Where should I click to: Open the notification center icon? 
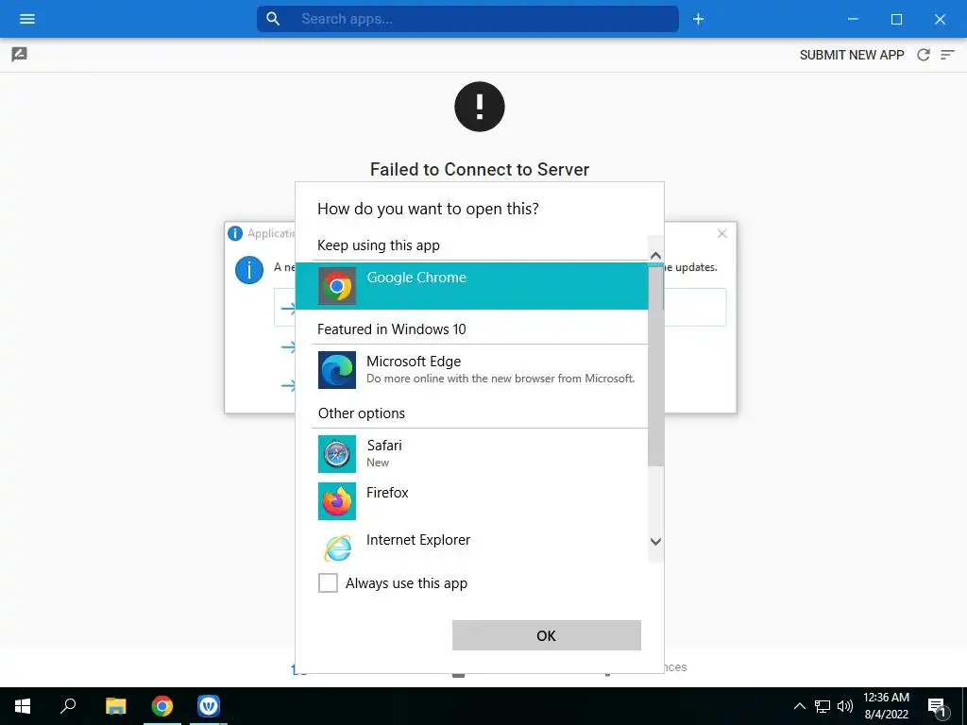click(x=938, y=707)
